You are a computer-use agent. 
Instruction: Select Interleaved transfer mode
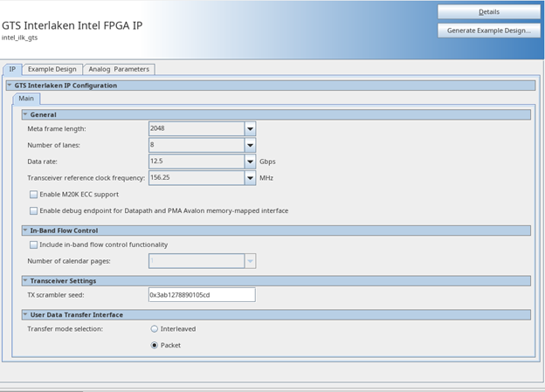tap(155, 329)
